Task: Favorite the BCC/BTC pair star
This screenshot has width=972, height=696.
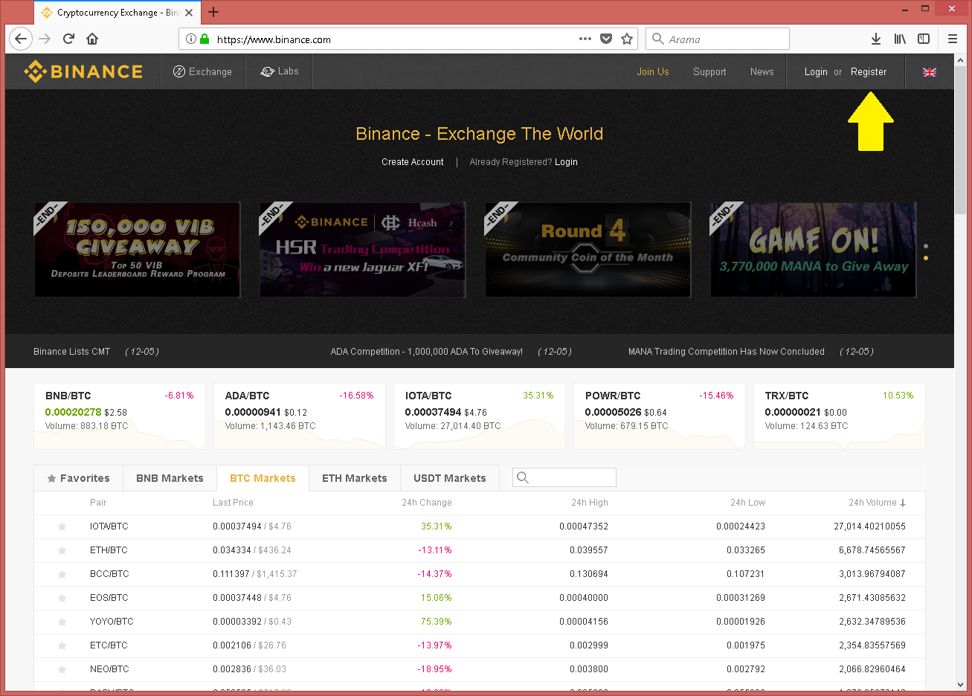Action: pyautogui.click(x=62, y=574)
